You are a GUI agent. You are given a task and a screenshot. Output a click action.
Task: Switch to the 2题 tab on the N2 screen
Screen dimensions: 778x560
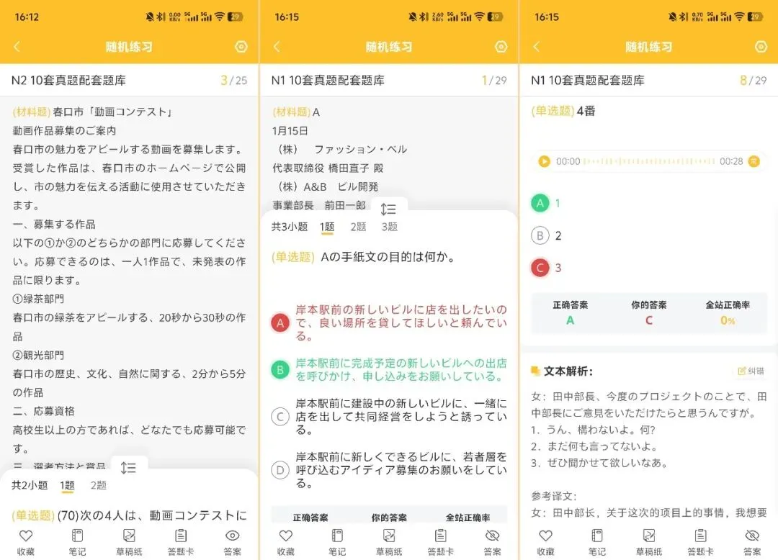pyautogui.click(x=99, y=485)
